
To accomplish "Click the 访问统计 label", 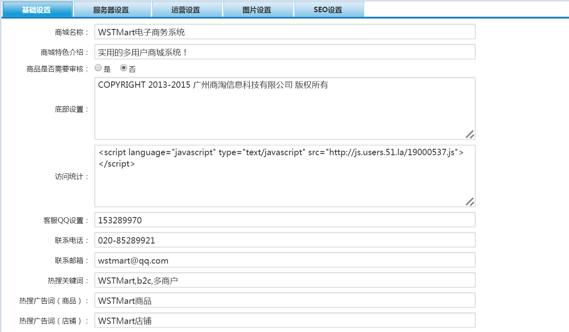I will point(71,177).
